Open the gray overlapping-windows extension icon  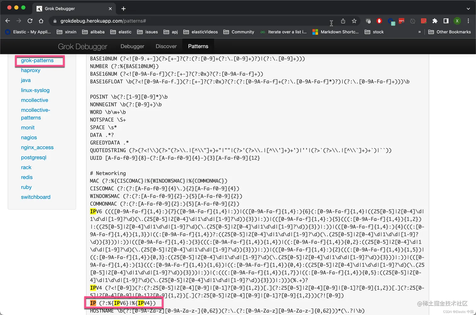[x=368, y=21]
